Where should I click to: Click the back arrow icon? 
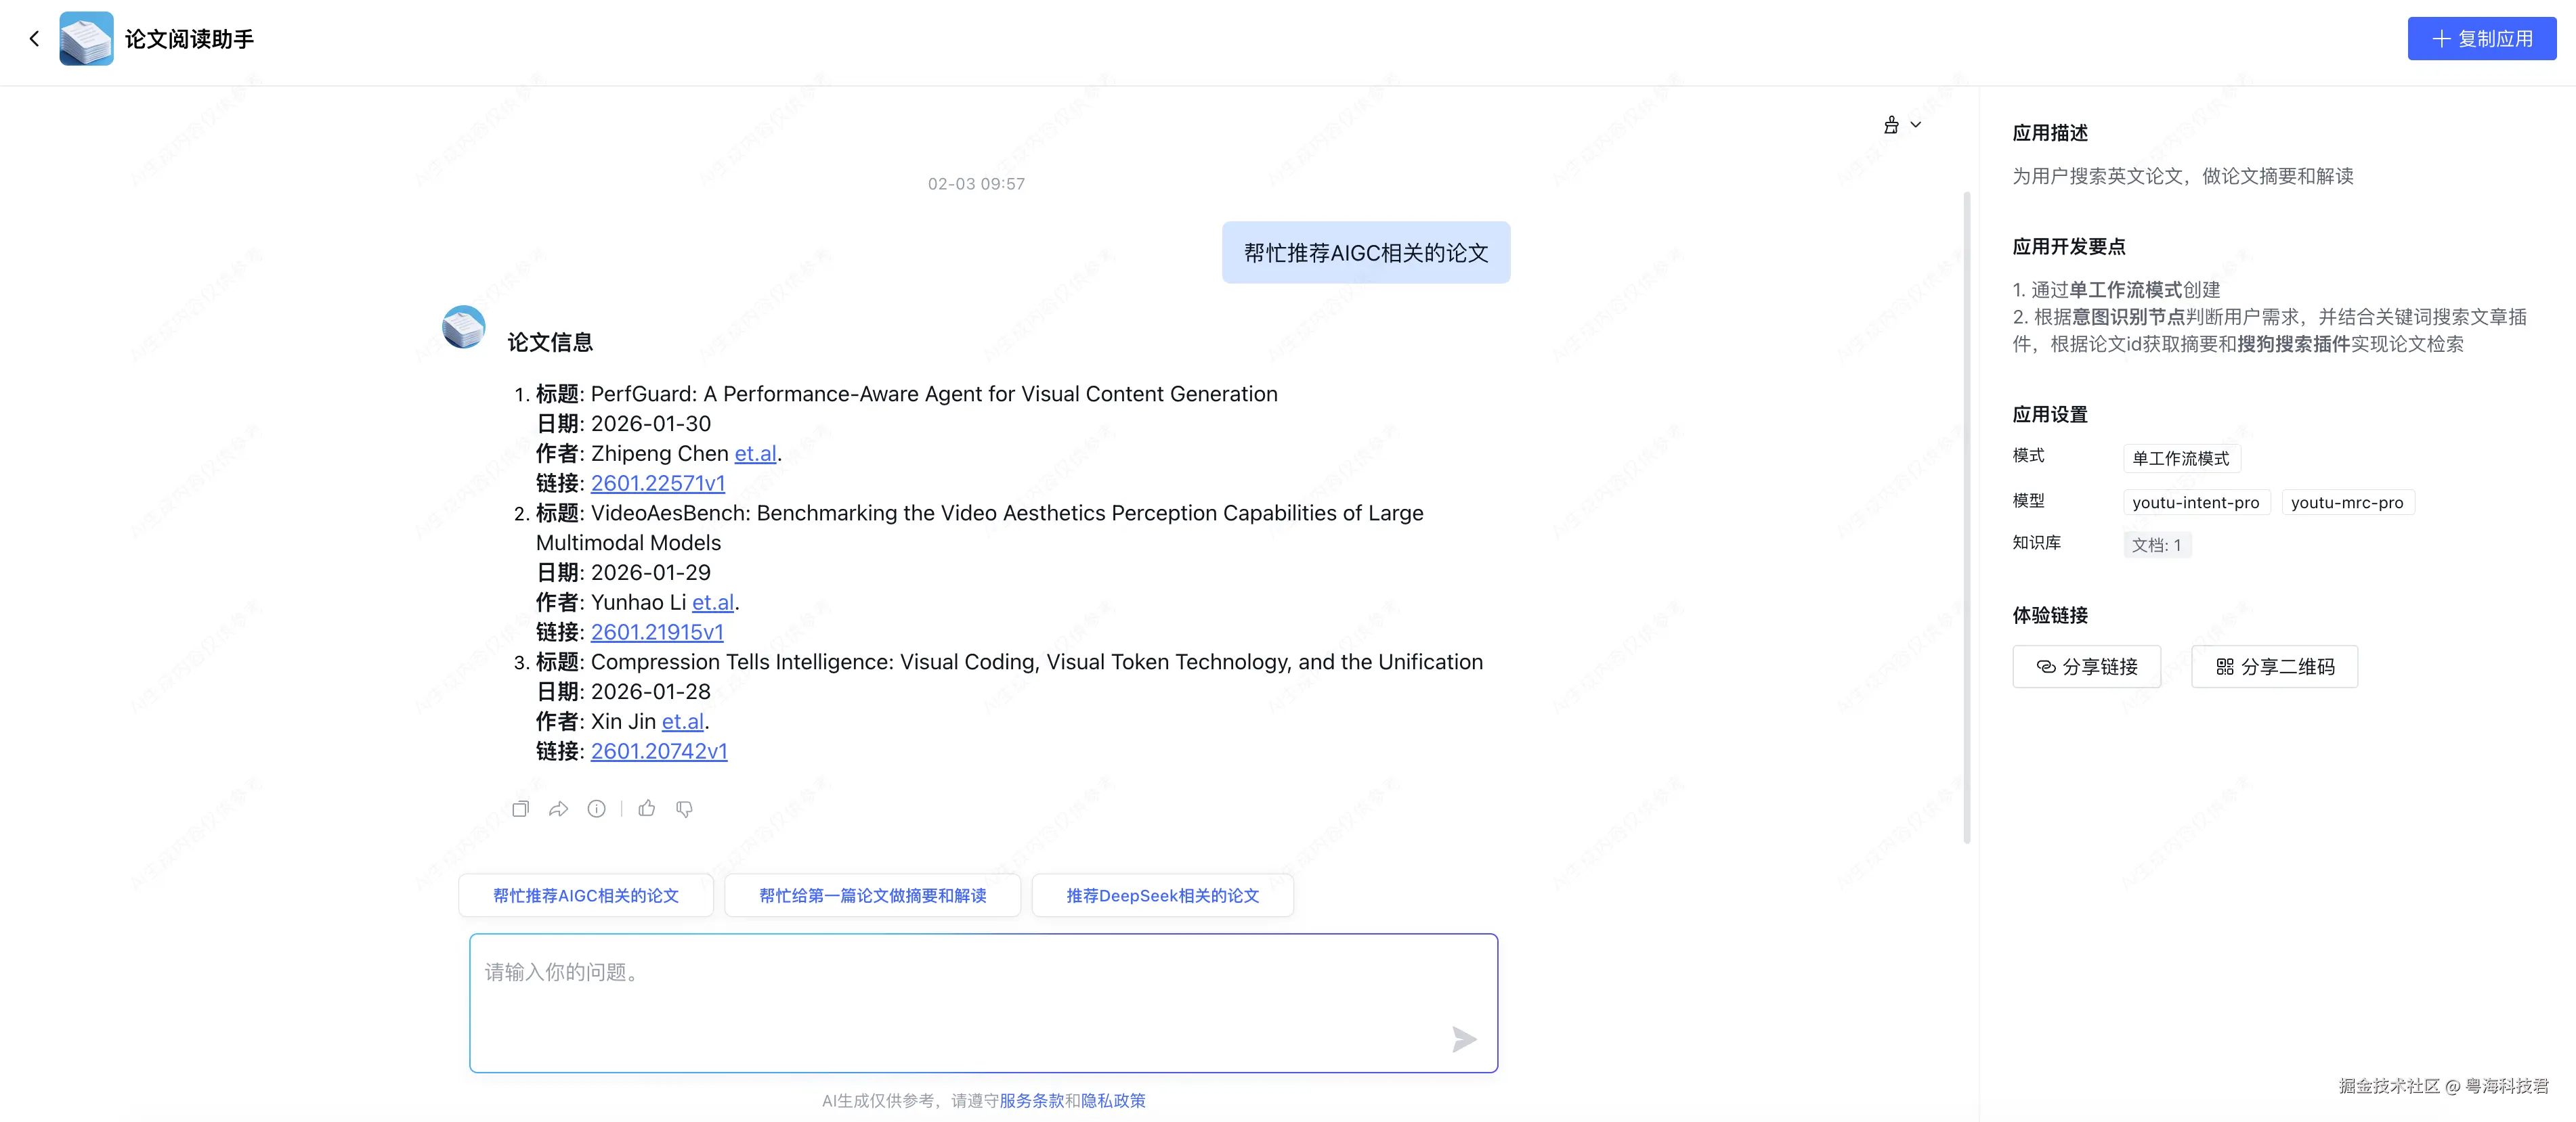click(34, 39)
